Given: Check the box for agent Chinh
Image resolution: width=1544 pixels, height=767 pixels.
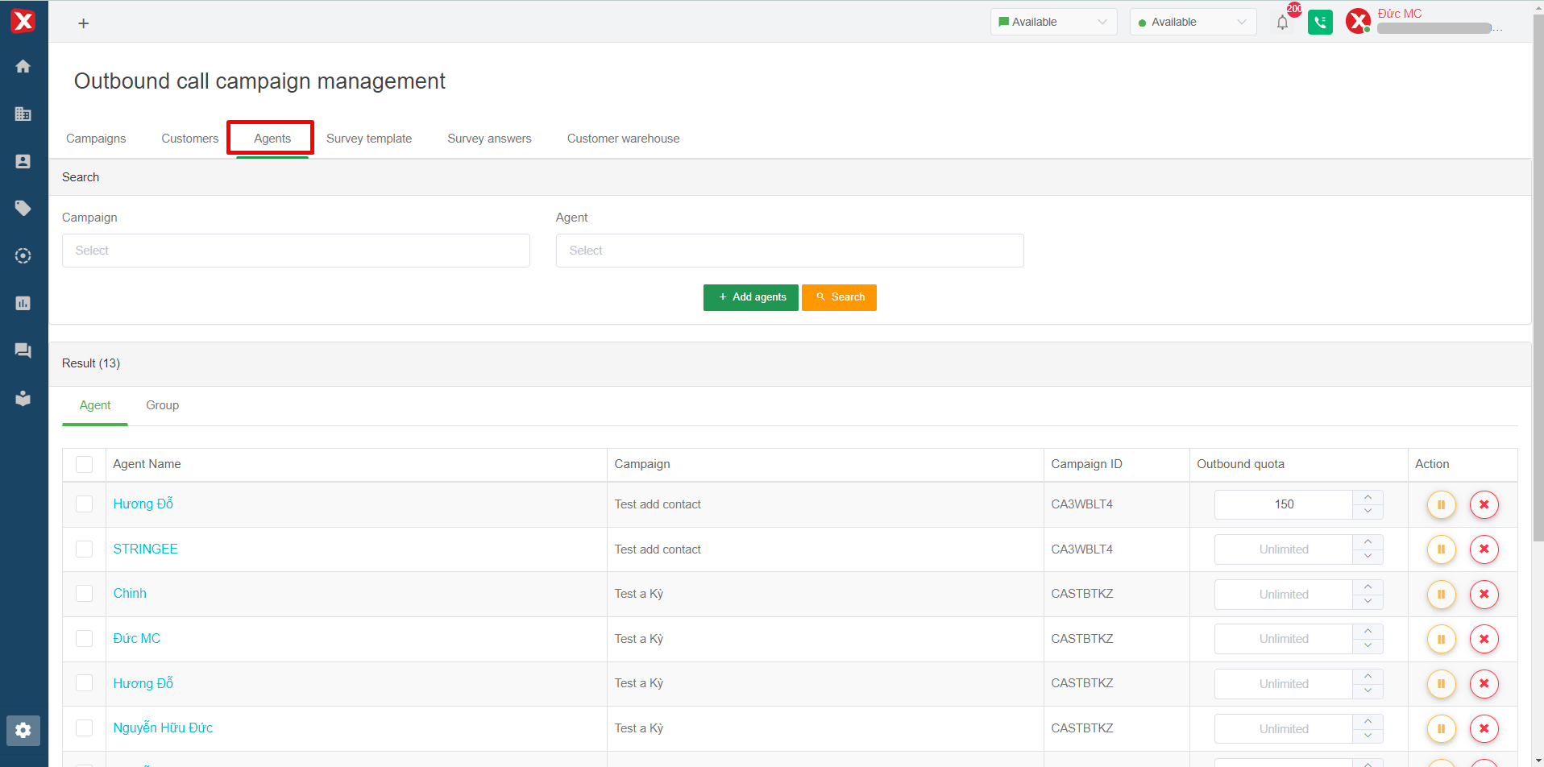Looking at the screenshot, I should (85, 594).
